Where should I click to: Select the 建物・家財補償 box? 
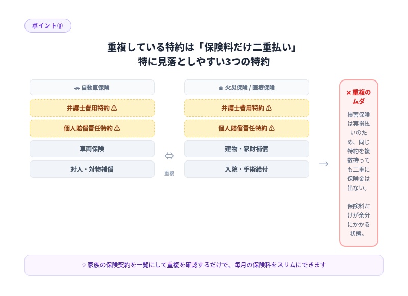pyautogui.click(x=246, y=149)
